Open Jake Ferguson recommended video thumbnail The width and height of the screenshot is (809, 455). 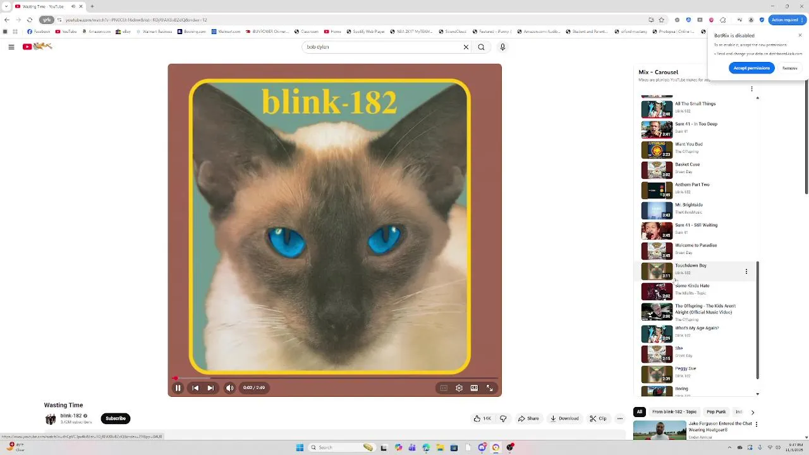[659, 430]
